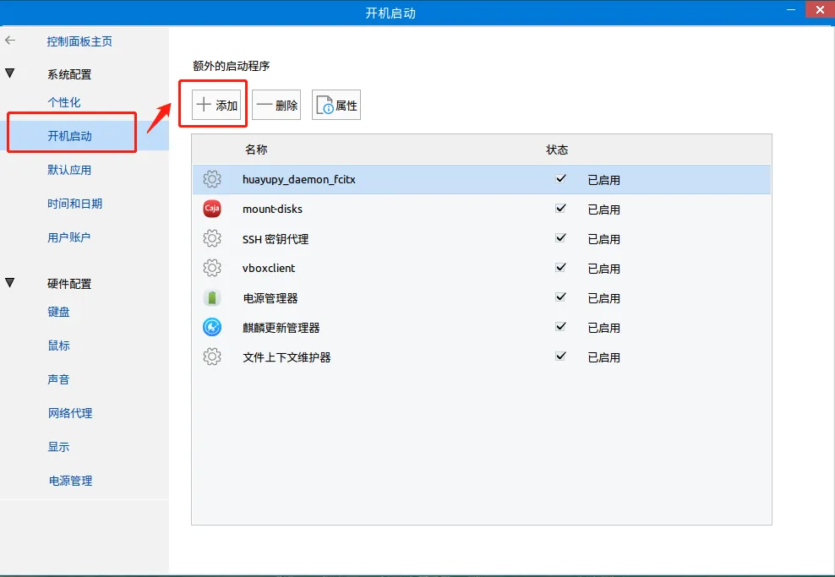Open the 个性化 settings page
This screenshot has height=577, width=835.
(64, 102)
